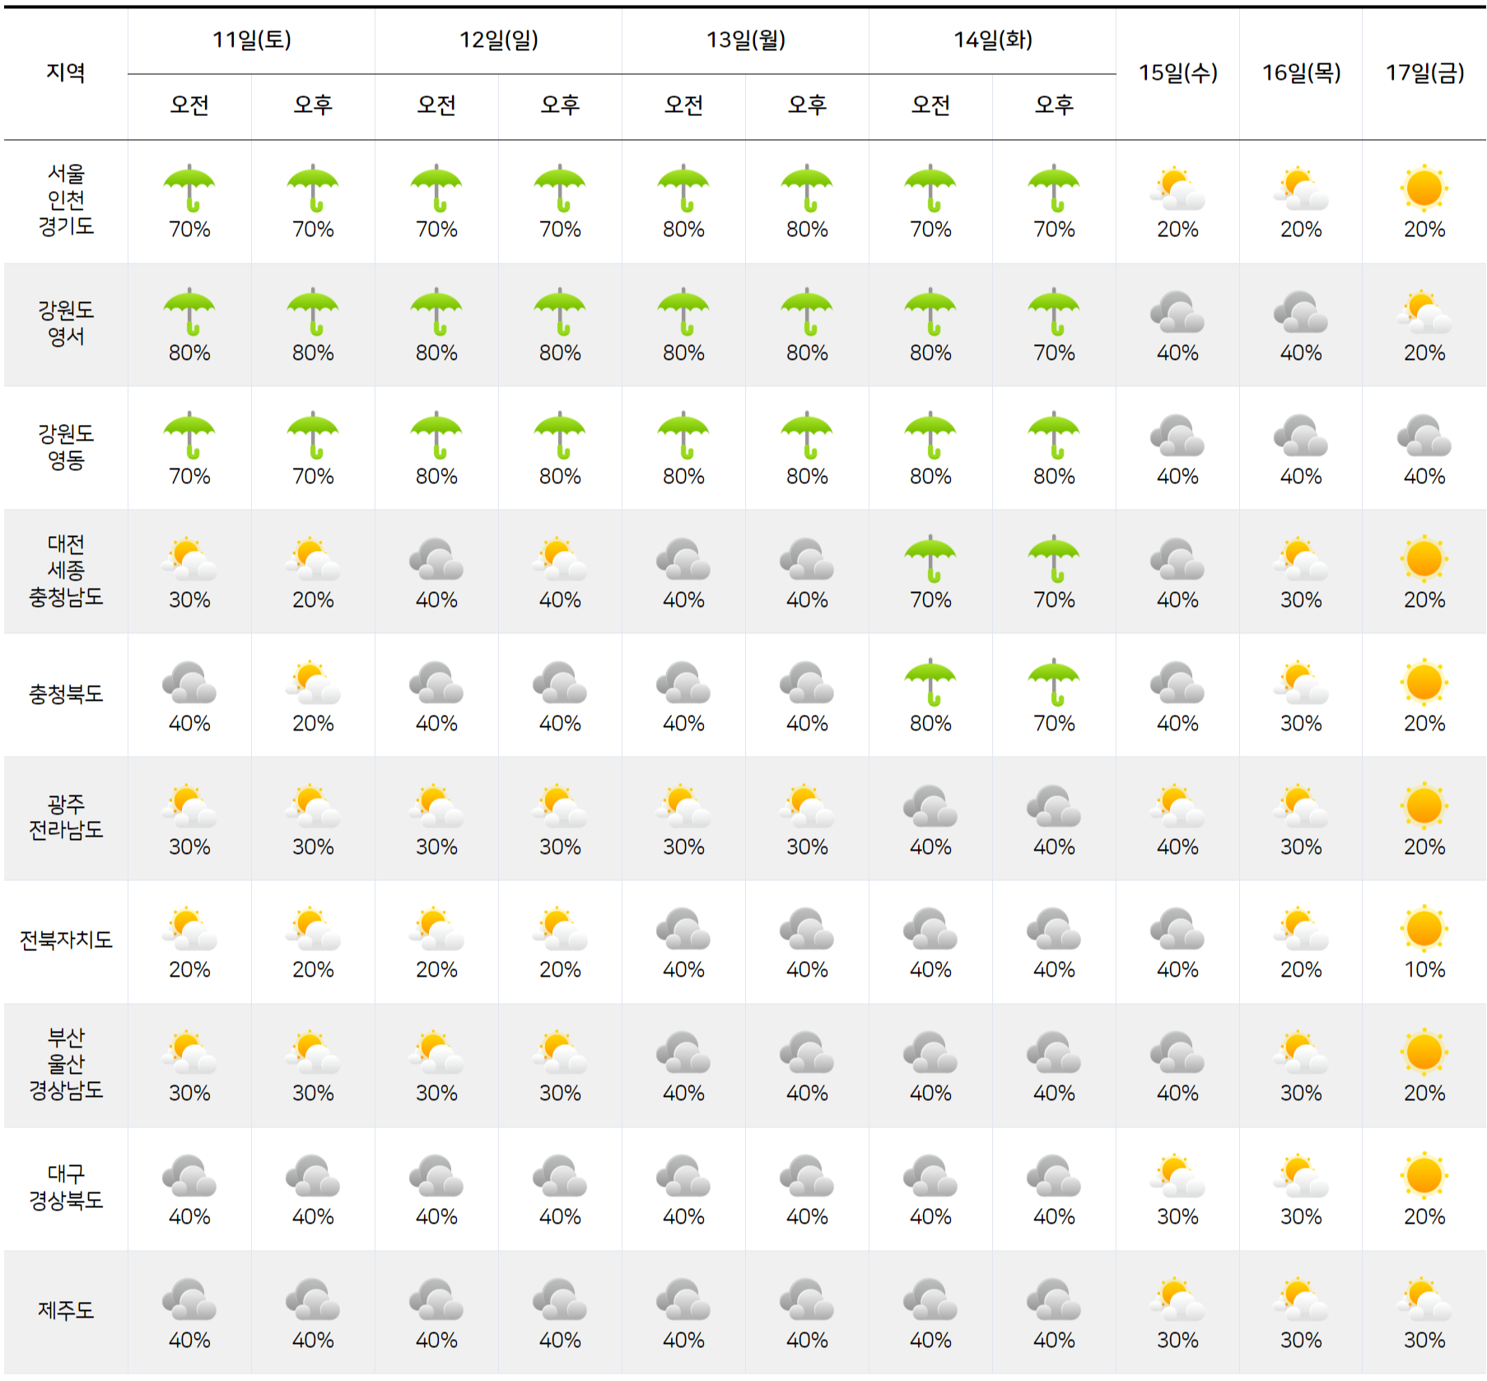Click 오전 subheader under 11일(토)
The width and height of the screenshot is (1487, 1381).
point(189,105)
